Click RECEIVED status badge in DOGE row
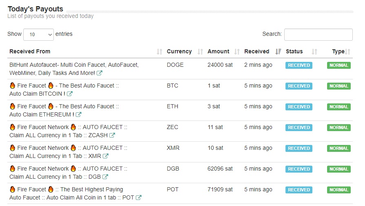 pos(299,65)
